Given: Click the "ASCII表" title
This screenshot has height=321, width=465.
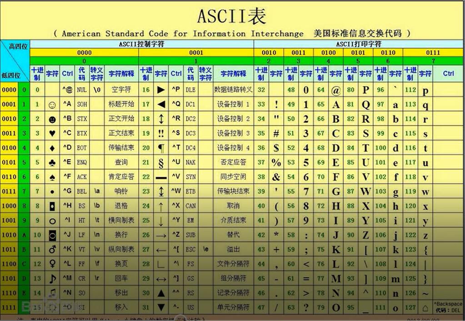Looking at the screenshot, I should pos(232,16).
